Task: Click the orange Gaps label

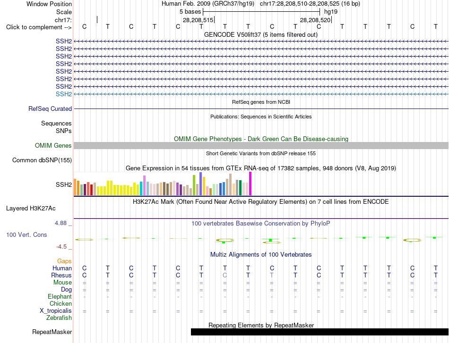Action: coord(64,261)
